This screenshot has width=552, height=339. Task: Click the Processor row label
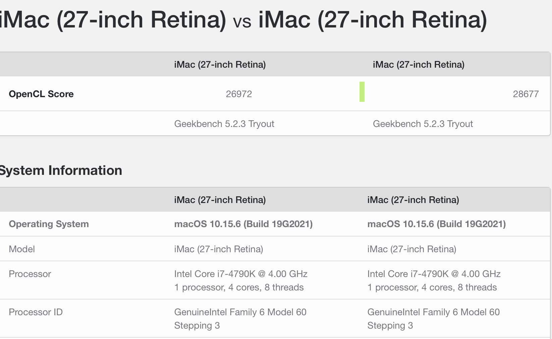point(30,274)
